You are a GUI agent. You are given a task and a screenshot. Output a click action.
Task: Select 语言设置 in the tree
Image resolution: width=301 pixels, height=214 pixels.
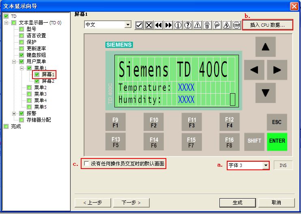pyautogui.click(x=36, y=36)
